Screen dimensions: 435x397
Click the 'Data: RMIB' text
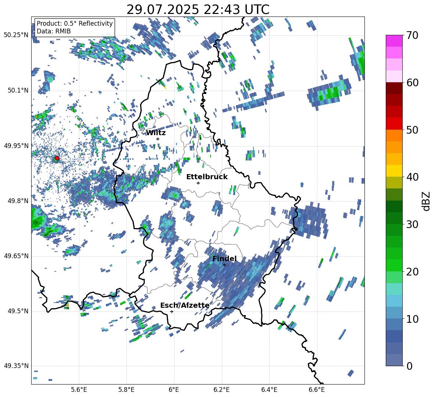tap(54, 31)
